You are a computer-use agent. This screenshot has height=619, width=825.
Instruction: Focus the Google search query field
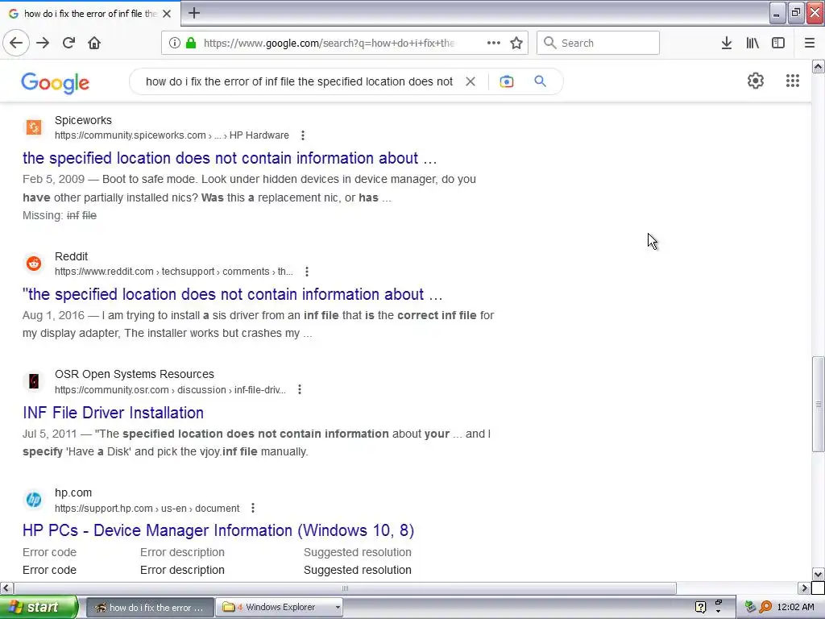coord(299,81)
